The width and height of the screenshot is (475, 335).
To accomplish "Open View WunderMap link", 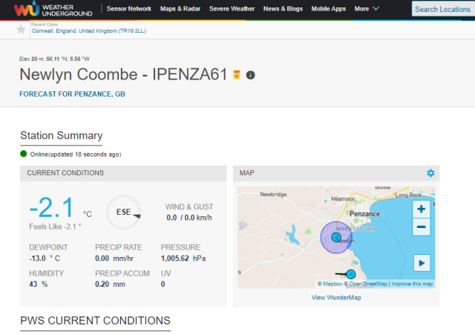I will click(x=336, y=297).
